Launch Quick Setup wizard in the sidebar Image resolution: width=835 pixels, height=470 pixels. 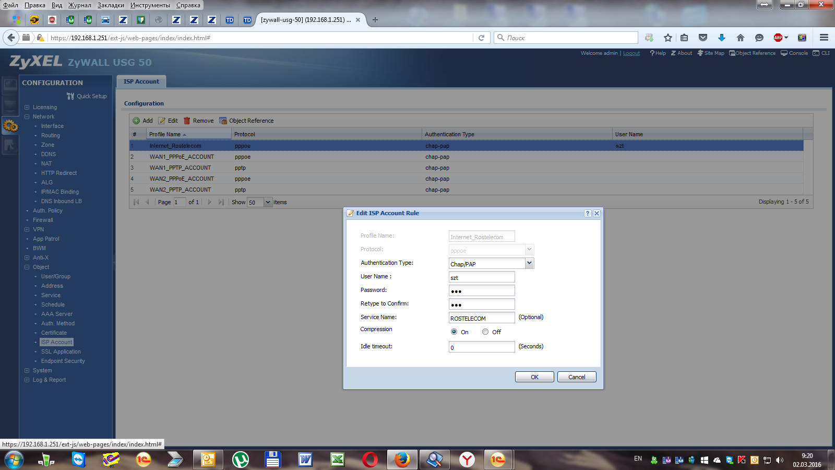(x=87, y=96)
